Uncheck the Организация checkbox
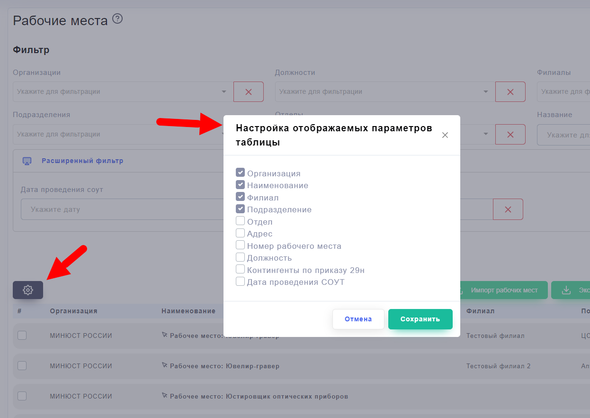 point(240,173)
